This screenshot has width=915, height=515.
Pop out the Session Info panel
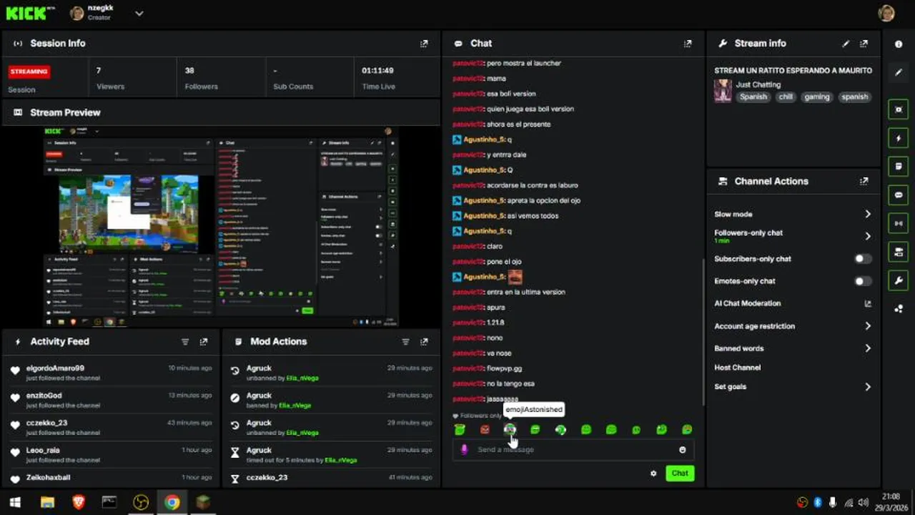pyautogui.click(x=424, y=44)
